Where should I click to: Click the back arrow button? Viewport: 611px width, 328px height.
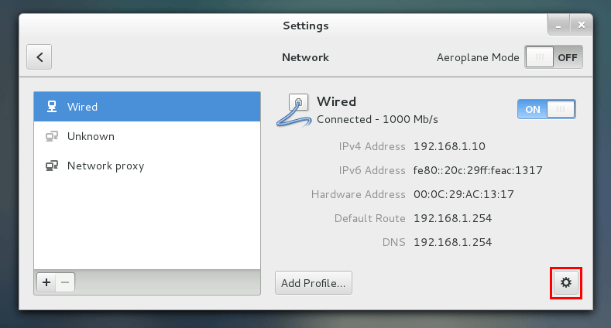point(39,56)
